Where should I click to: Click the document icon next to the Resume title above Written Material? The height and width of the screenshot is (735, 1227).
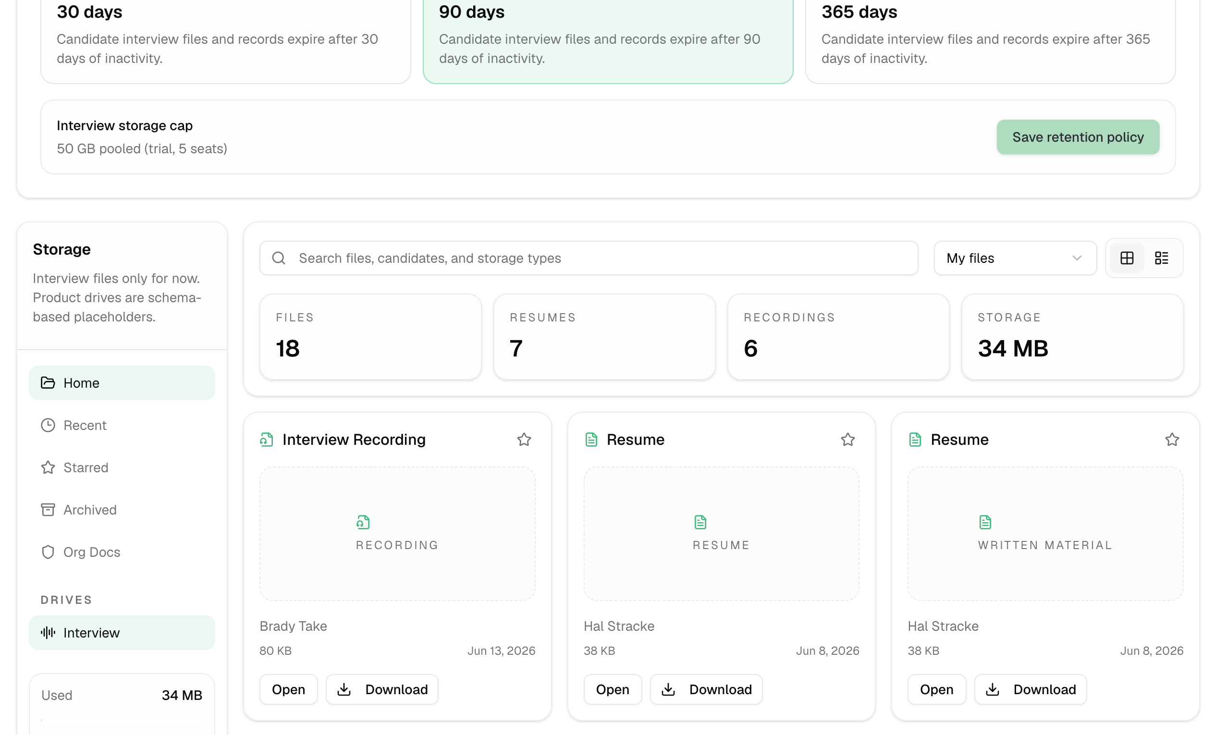(915, 439)
